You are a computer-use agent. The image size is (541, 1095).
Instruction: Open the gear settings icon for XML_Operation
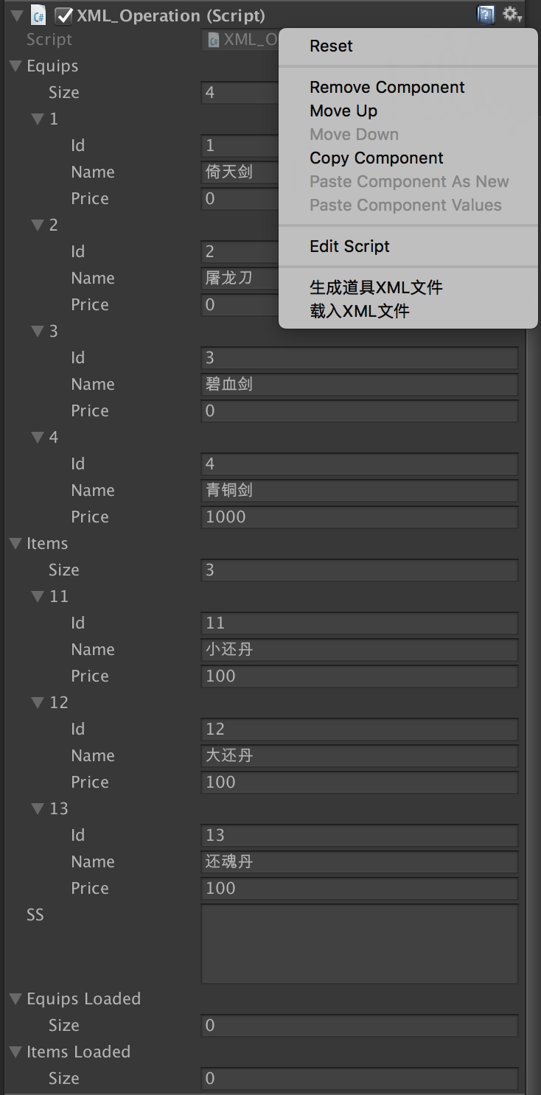tap(512, 15)
